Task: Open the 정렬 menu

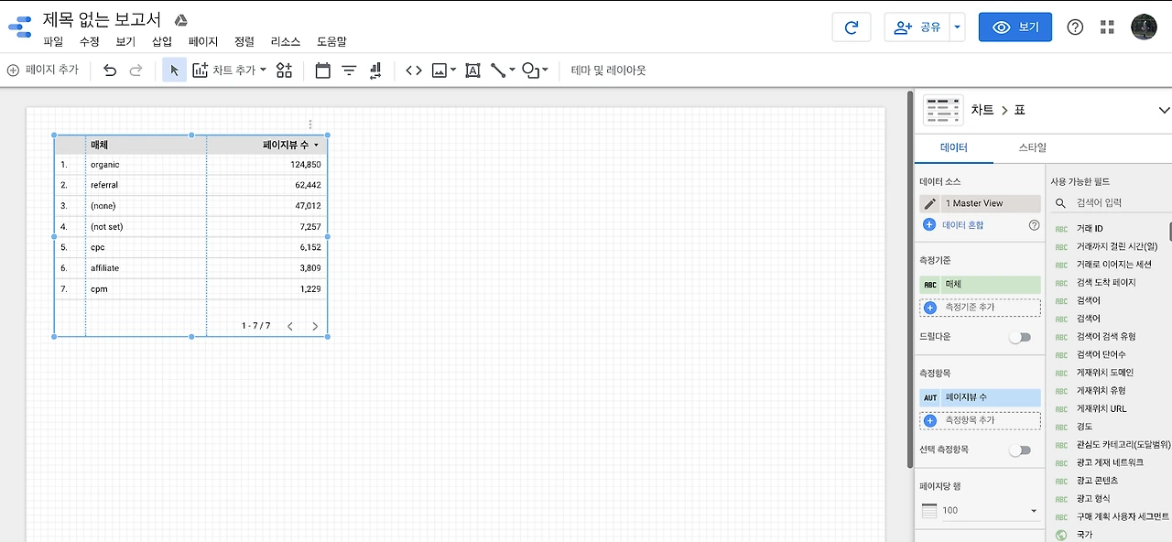Action: click(244, 42)
